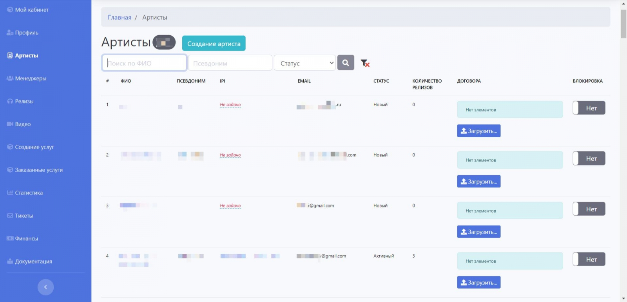Click the Активный status in row 4

click(x=384, y=256)
